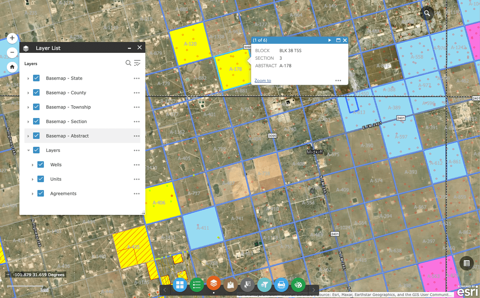Screen dimensions: 480x298
Task: Expand Basemap - Section layer
Action: tap(28, 122)
